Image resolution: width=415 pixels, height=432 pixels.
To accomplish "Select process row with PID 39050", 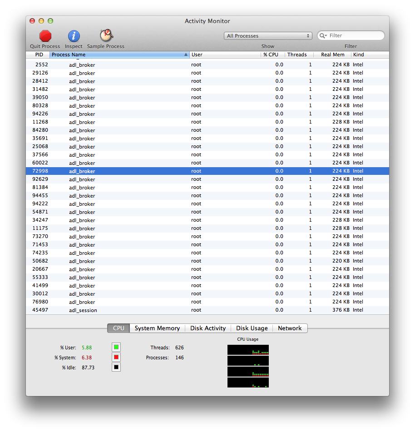I will 207,98.
